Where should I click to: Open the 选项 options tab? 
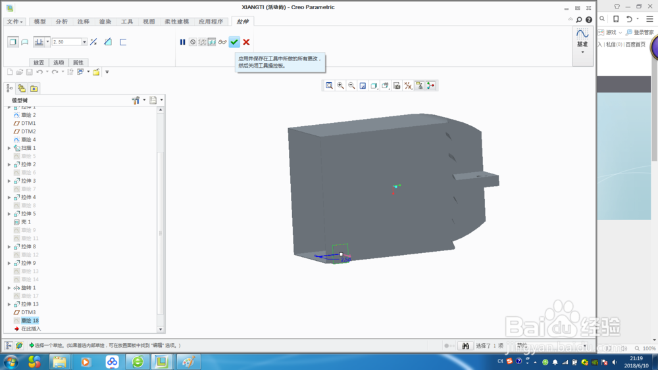59,62
